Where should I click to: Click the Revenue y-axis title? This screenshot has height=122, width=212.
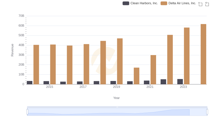click(x=12, y=50)
